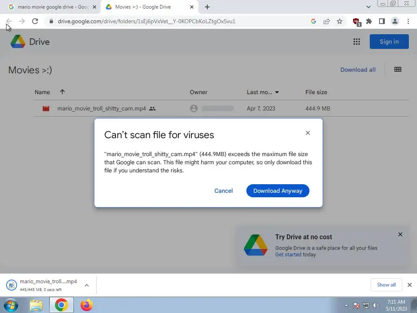Click the Google icon in address bar
Screen dimensions: 417x313
[x=314, y=21]
